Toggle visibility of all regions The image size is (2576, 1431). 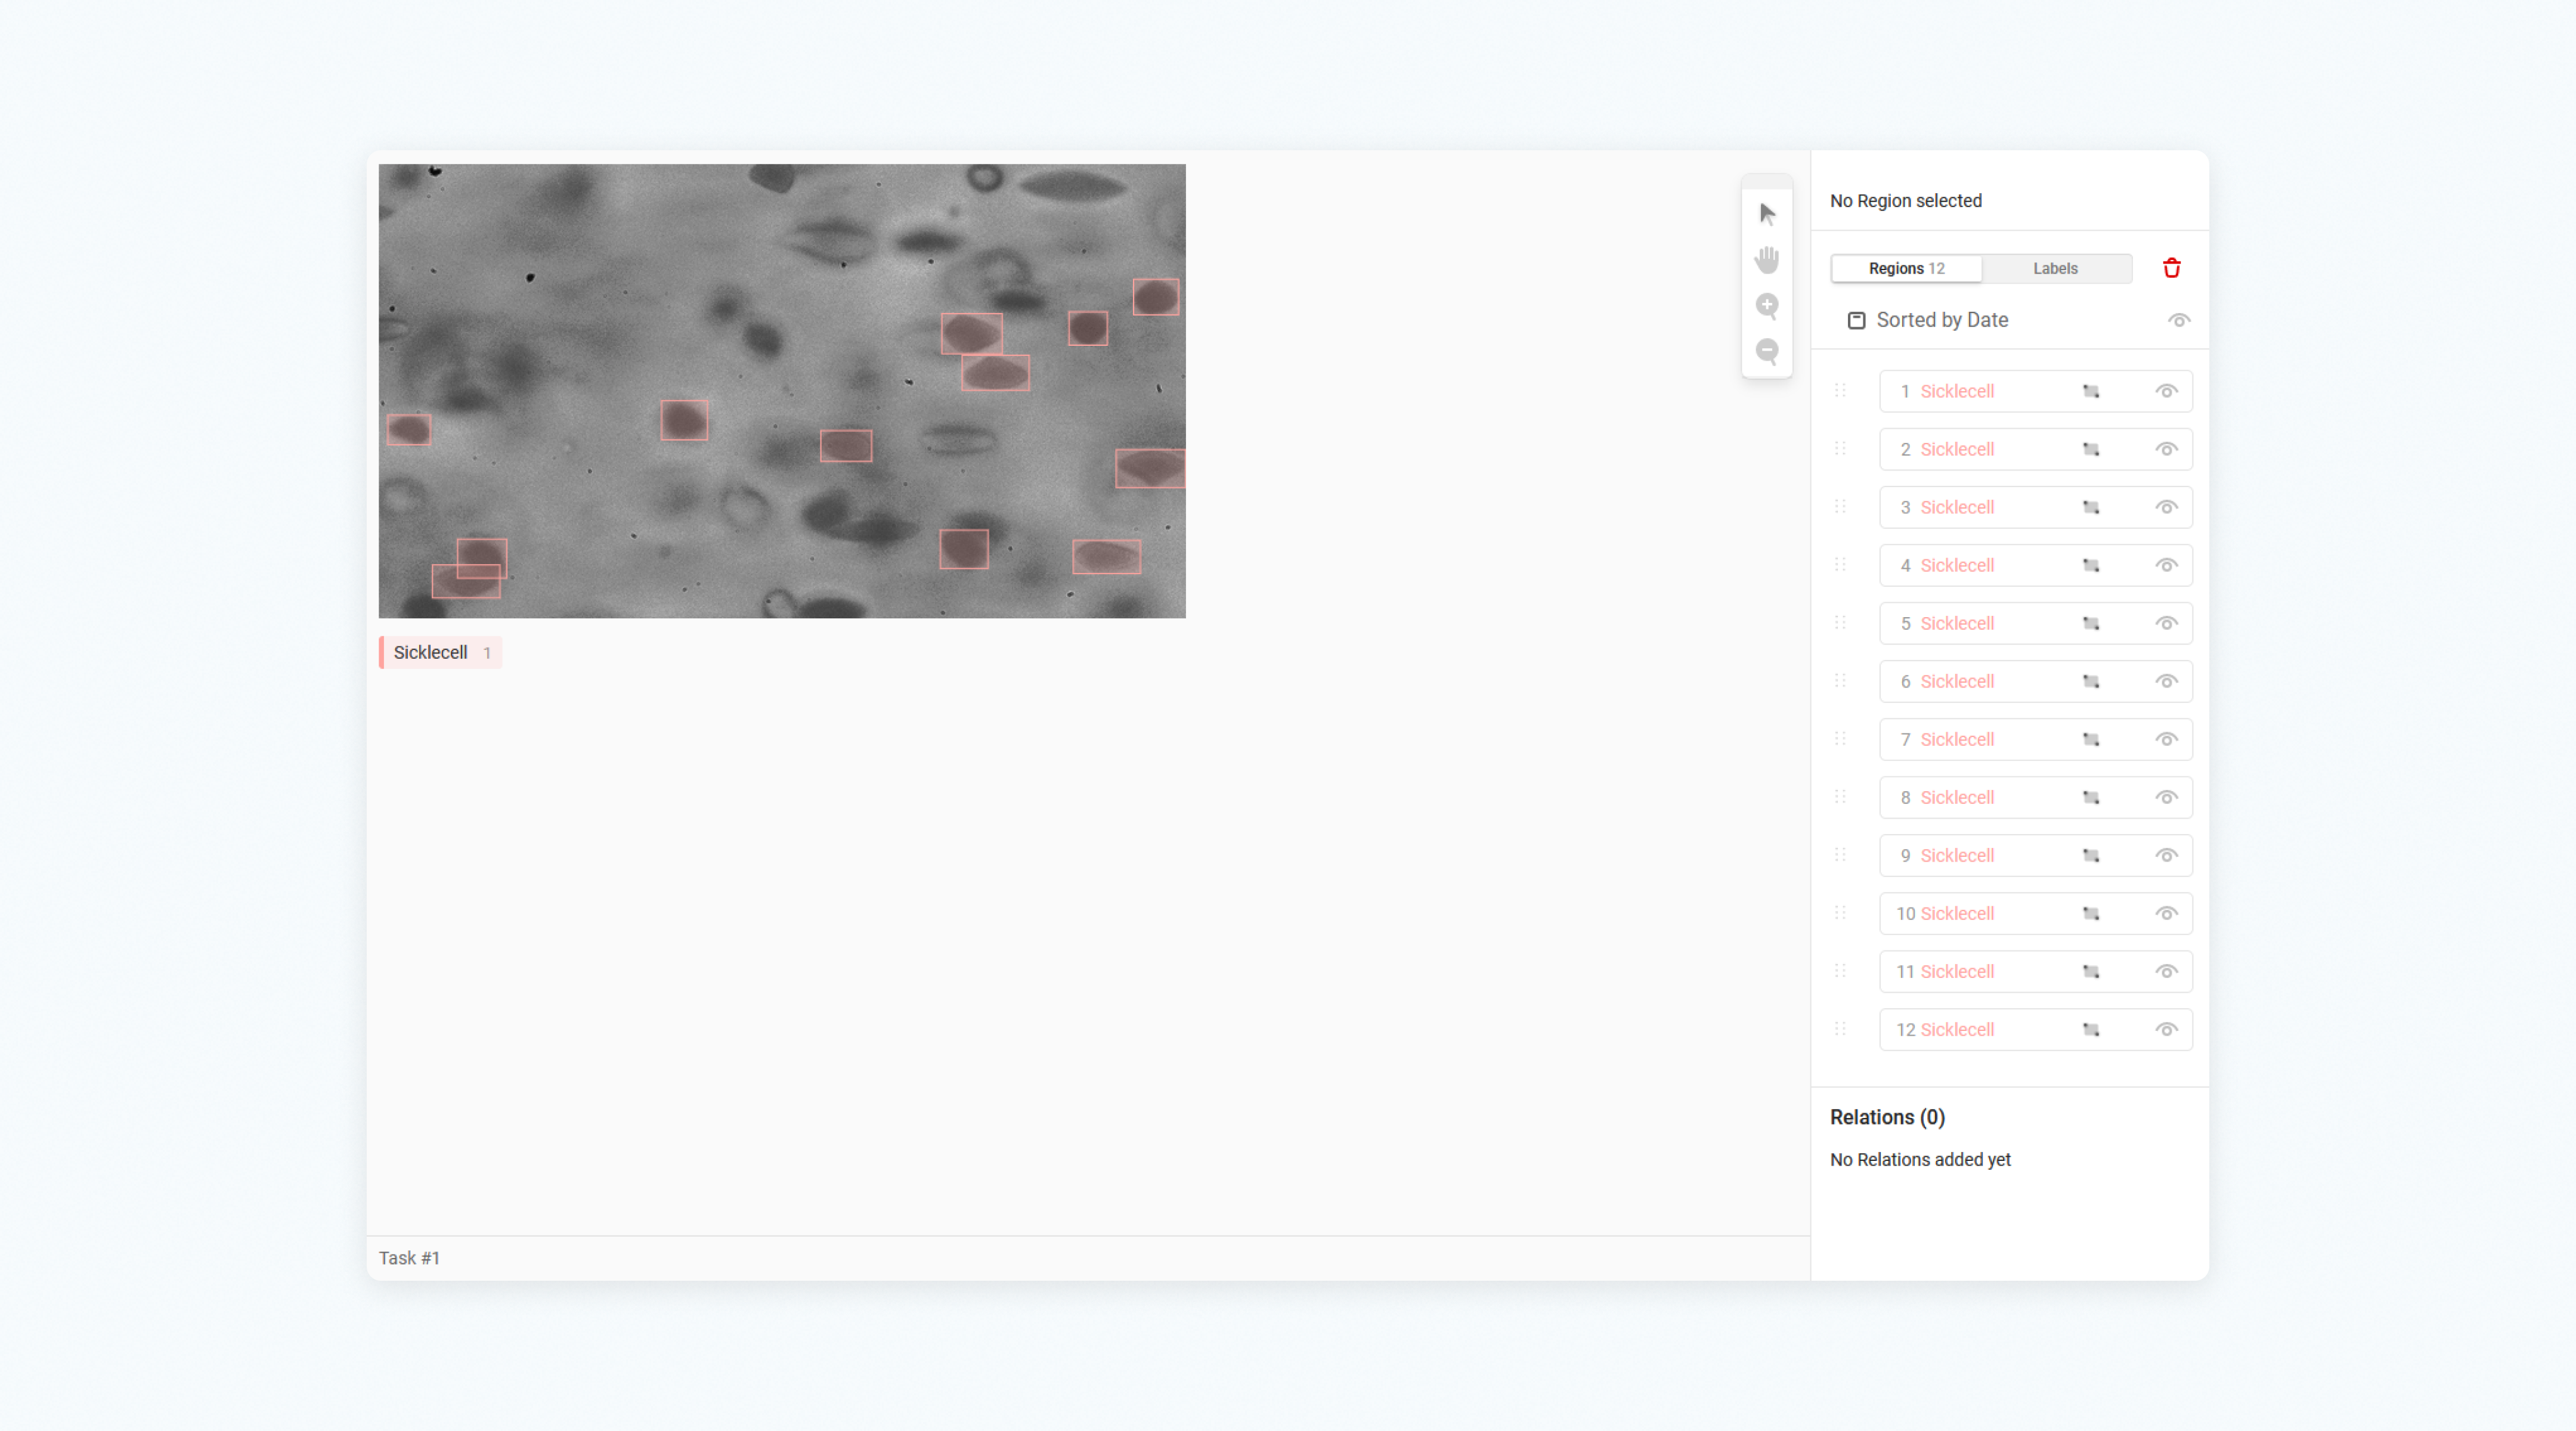(2179, 320)
